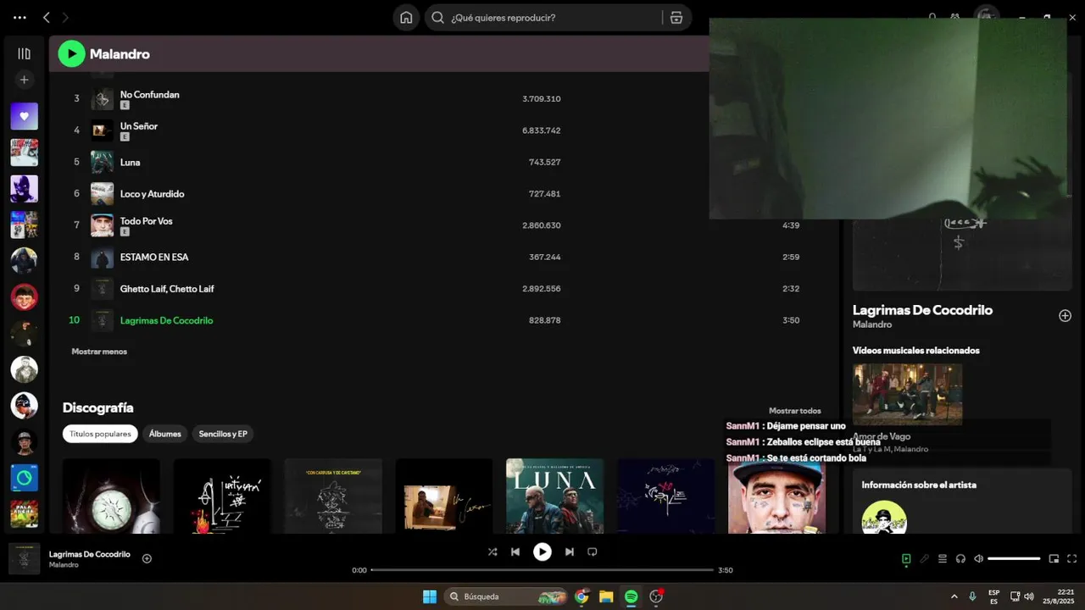This screenshot has width=1085, height=610.
Task: Enter full screen player icon
Action: [1072, 559]
